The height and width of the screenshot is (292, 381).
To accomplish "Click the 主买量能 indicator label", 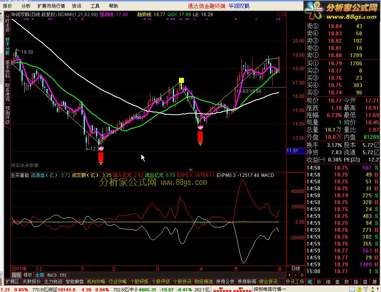I will (x=20, y=175).
